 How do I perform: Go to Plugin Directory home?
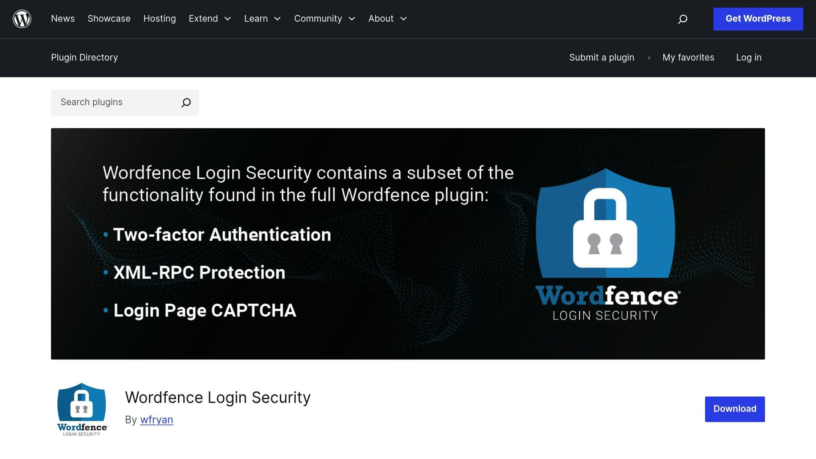click(x=84, y=57)
